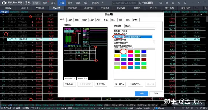Open the mail messages icon
Image resolution: width=208 pixels, height=110 pixels.
point(161,3)
